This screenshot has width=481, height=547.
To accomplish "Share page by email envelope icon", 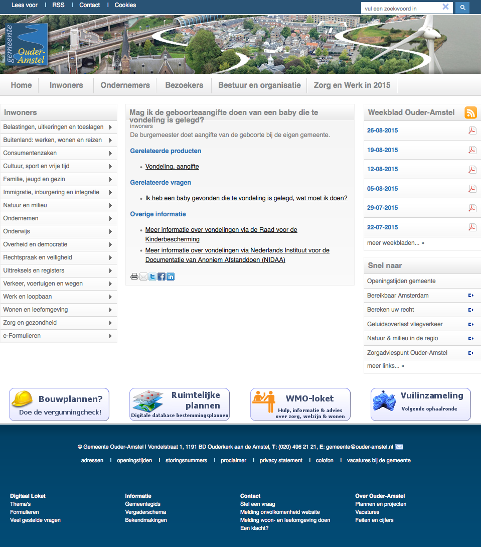I will pyautogui.click(x=143, y=277).
